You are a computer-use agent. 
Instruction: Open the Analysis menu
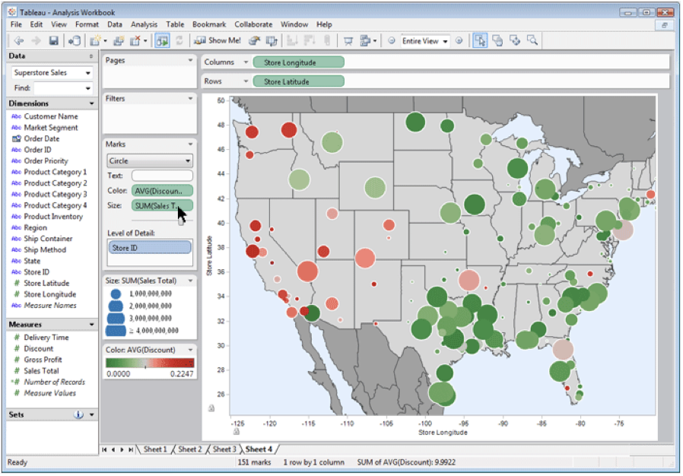(144, 24)
